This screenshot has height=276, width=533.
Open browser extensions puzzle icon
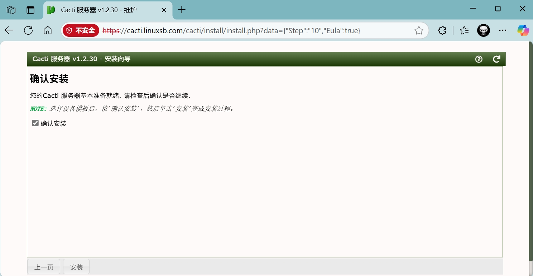pos(442,30)
